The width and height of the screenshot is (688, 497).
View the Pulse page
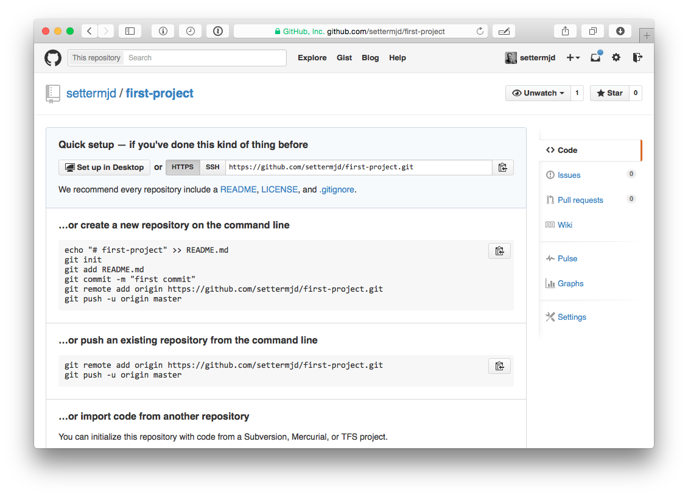pos(566,258)
